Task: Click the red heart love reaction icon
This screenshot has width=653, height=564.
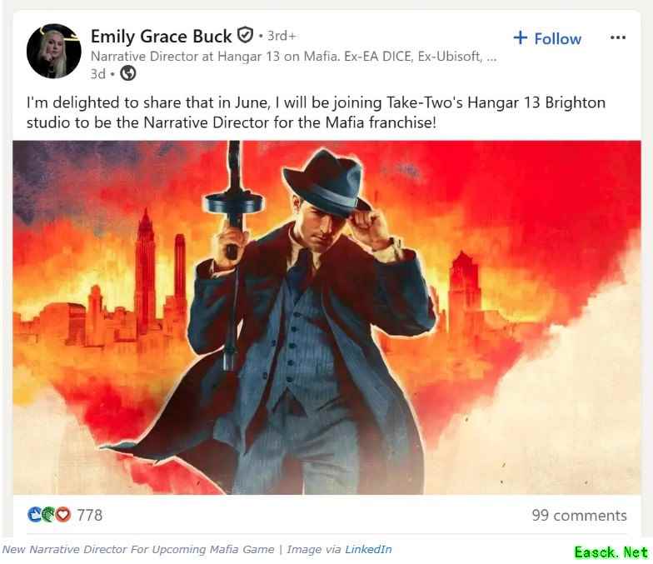Action: pos(63,515)
